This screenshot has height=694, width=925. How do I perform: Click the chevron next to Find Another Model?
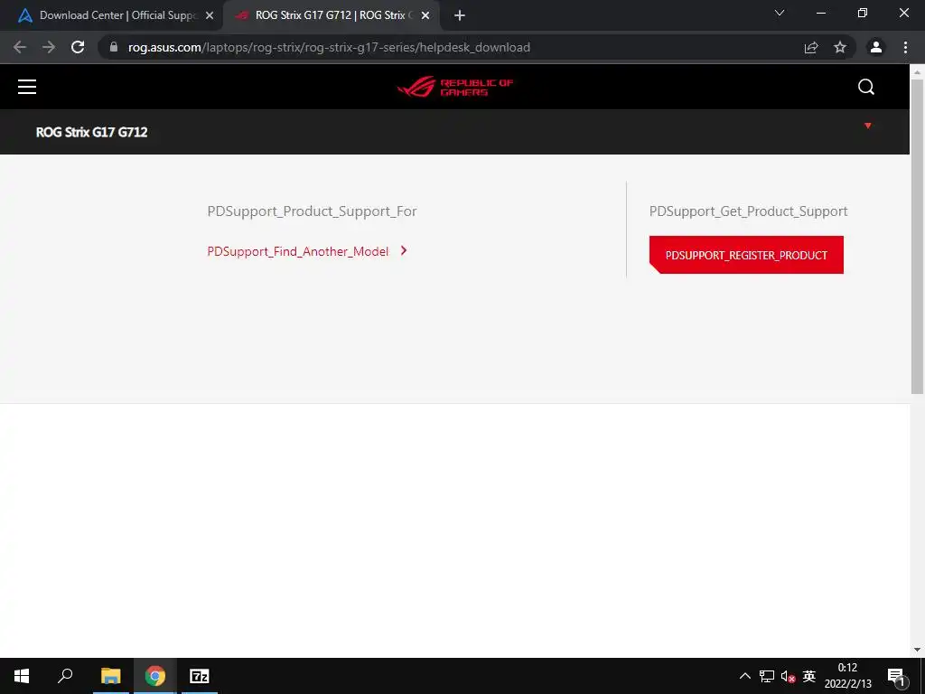pos(404,251)
